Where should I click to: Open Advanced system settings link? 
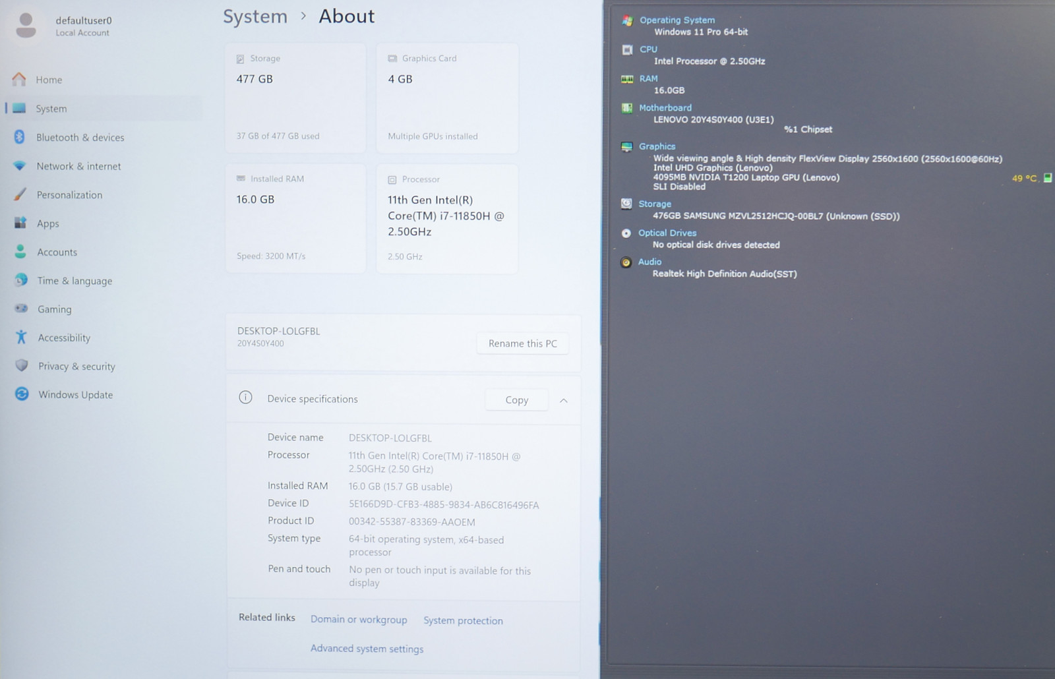pos(367,649)
